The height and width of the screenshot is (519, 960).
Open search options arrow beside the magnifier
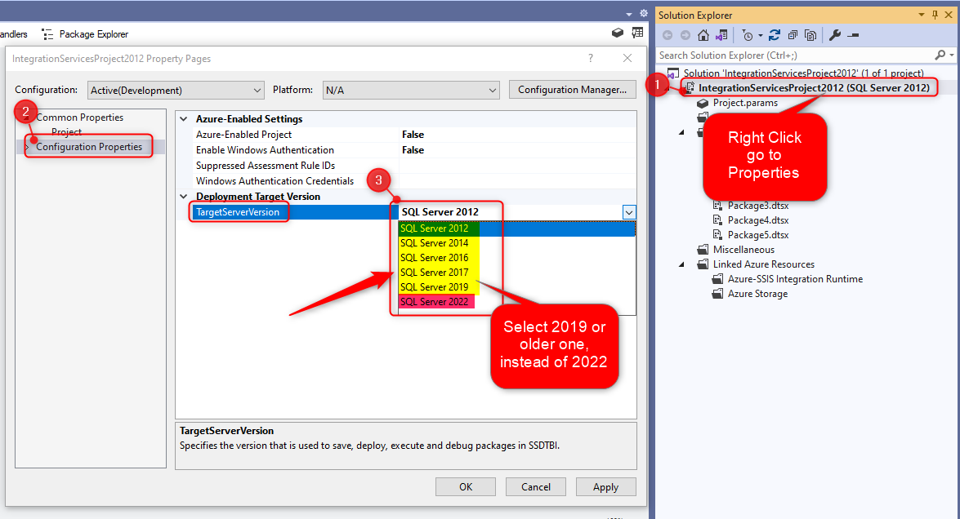[x=952, y=55]
